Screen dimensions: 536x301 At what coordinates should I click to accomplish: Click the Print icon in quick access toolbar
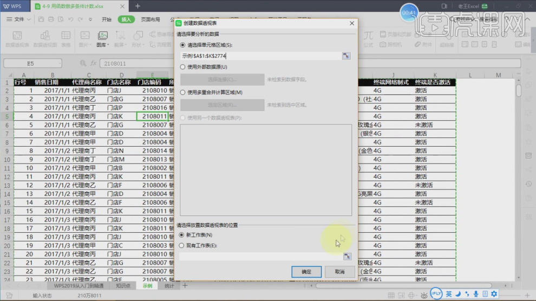tap(51, 19)
